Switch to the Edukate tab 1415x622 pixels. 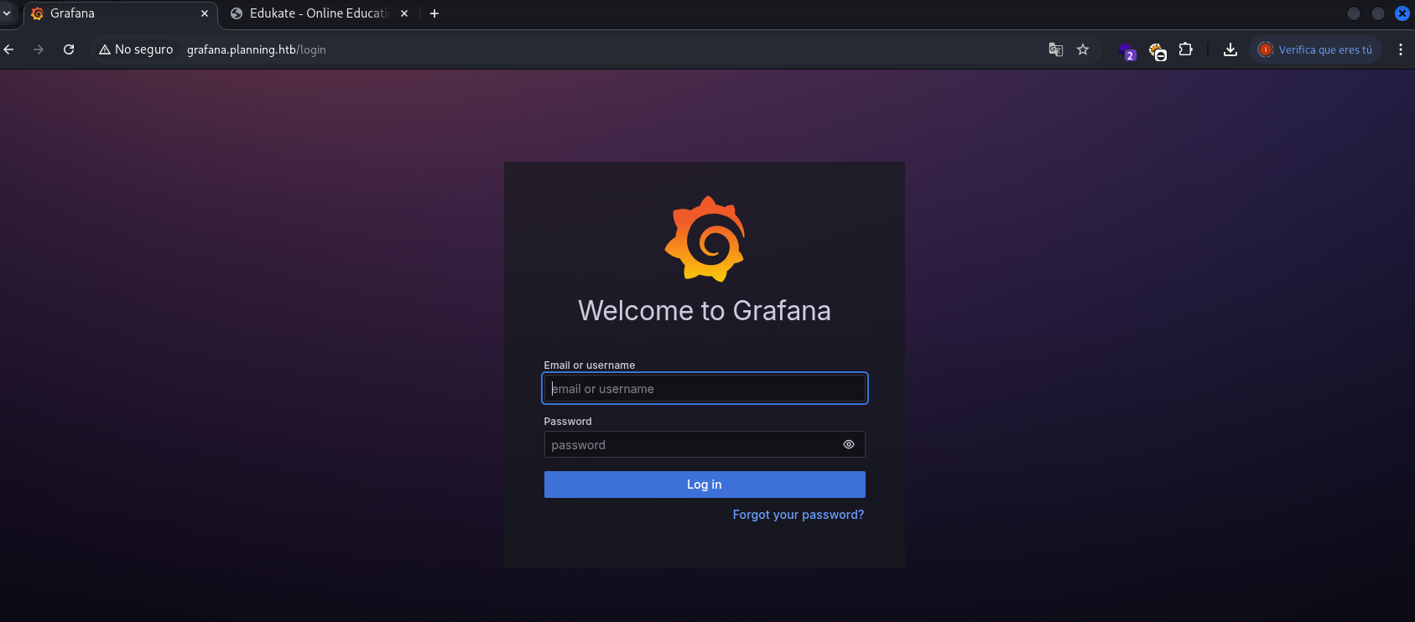(x=317, y=13)
